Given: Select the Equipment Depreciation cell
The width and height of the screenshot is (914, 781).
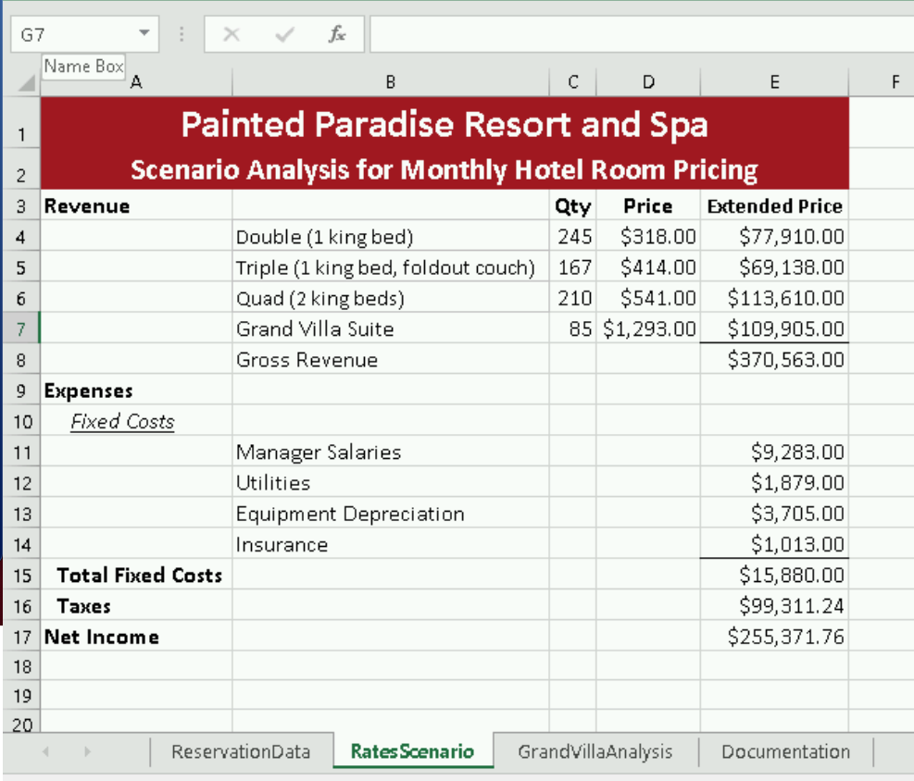Looking at the screenshot, I should click(391, 514).
